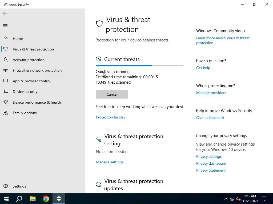The height and width of the screenshot is (204, 273).
Task: Click the Account protection person icon
Action: (6, 60)
